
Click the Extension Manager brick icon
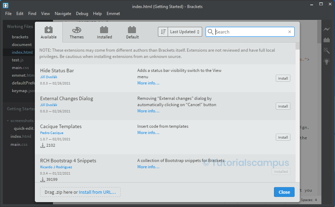pyautogui.click(x=326, y=40)
